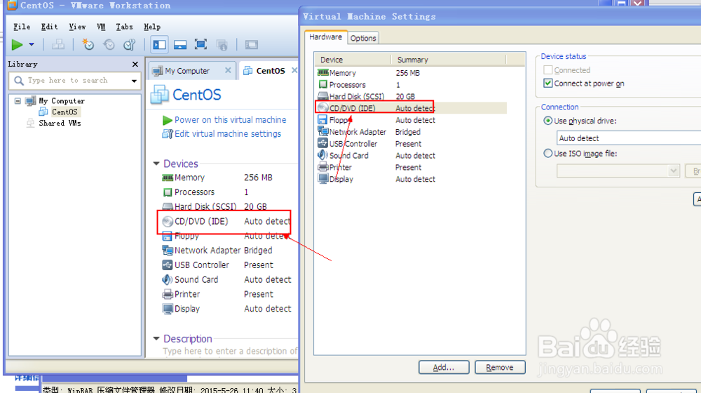Select CD/DVD (IDE) row in settings list
The image size is (701, 393).
point(411,108)
